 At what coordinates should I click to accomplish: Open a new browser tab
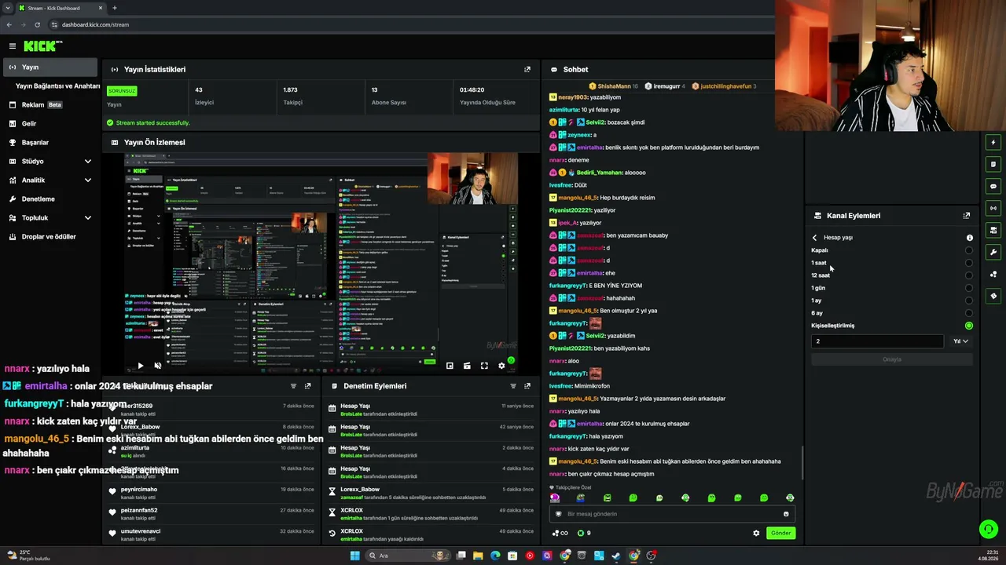point(115,8)
